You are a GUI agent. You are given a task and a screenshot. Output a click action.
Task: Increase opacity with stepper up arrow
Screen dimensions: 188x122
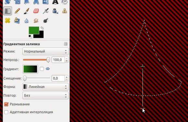(66, 58)
